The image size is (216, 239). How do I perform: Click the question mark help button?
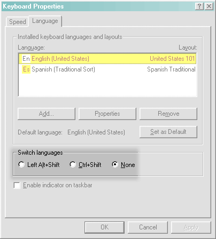point(199,6)
